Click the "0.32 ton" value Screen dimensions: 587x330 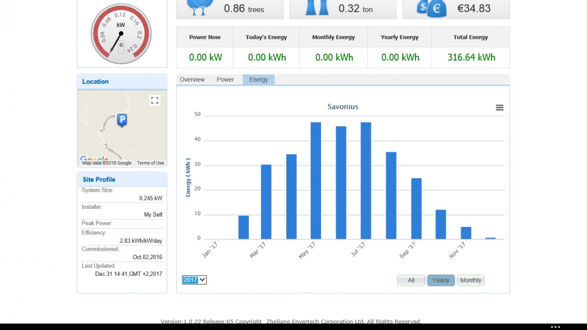pos(355,8)
